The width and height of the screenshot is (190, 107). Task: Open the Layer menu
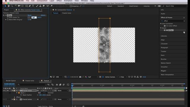tap(52, 1)
